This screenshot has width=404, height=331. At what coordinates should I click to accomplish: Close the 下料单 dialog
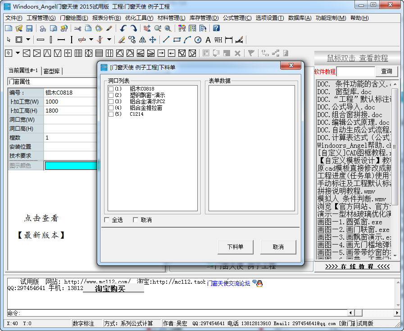click(x=291, y=65)
